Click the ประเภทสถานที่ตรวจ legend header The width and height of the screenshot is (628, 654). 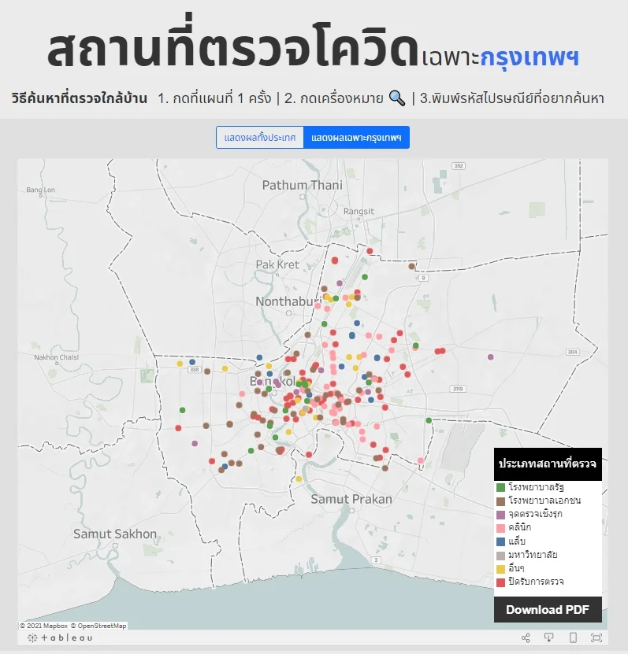pyautogui.click(x=548, y=464)
